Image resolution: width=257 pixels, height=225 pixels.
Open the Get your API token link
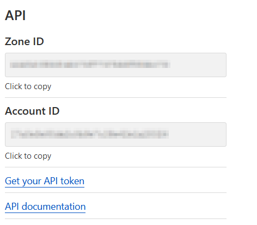coord(45,181)
